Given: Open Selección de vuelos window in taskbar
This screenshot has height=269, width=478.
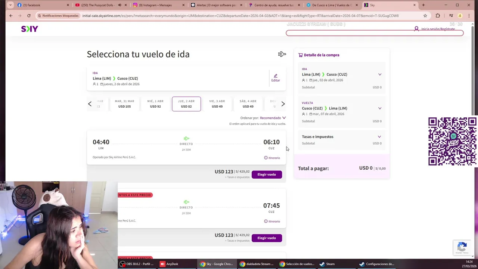Looking at the screenshot, I should (297, 264).
